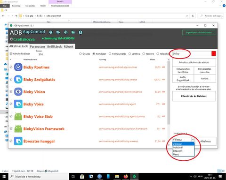Open Windows Start menu
Viewport: 226px width, 180px height.
tap(4, 177)
